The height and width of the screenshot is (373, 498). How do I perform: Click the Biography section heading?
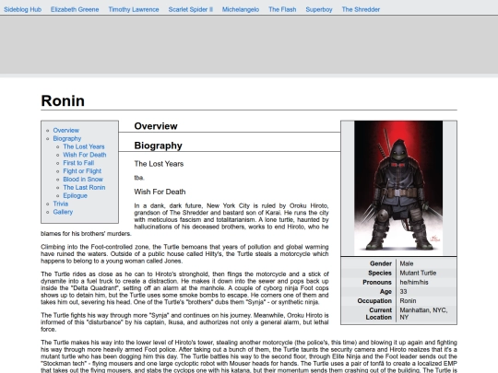159,146
